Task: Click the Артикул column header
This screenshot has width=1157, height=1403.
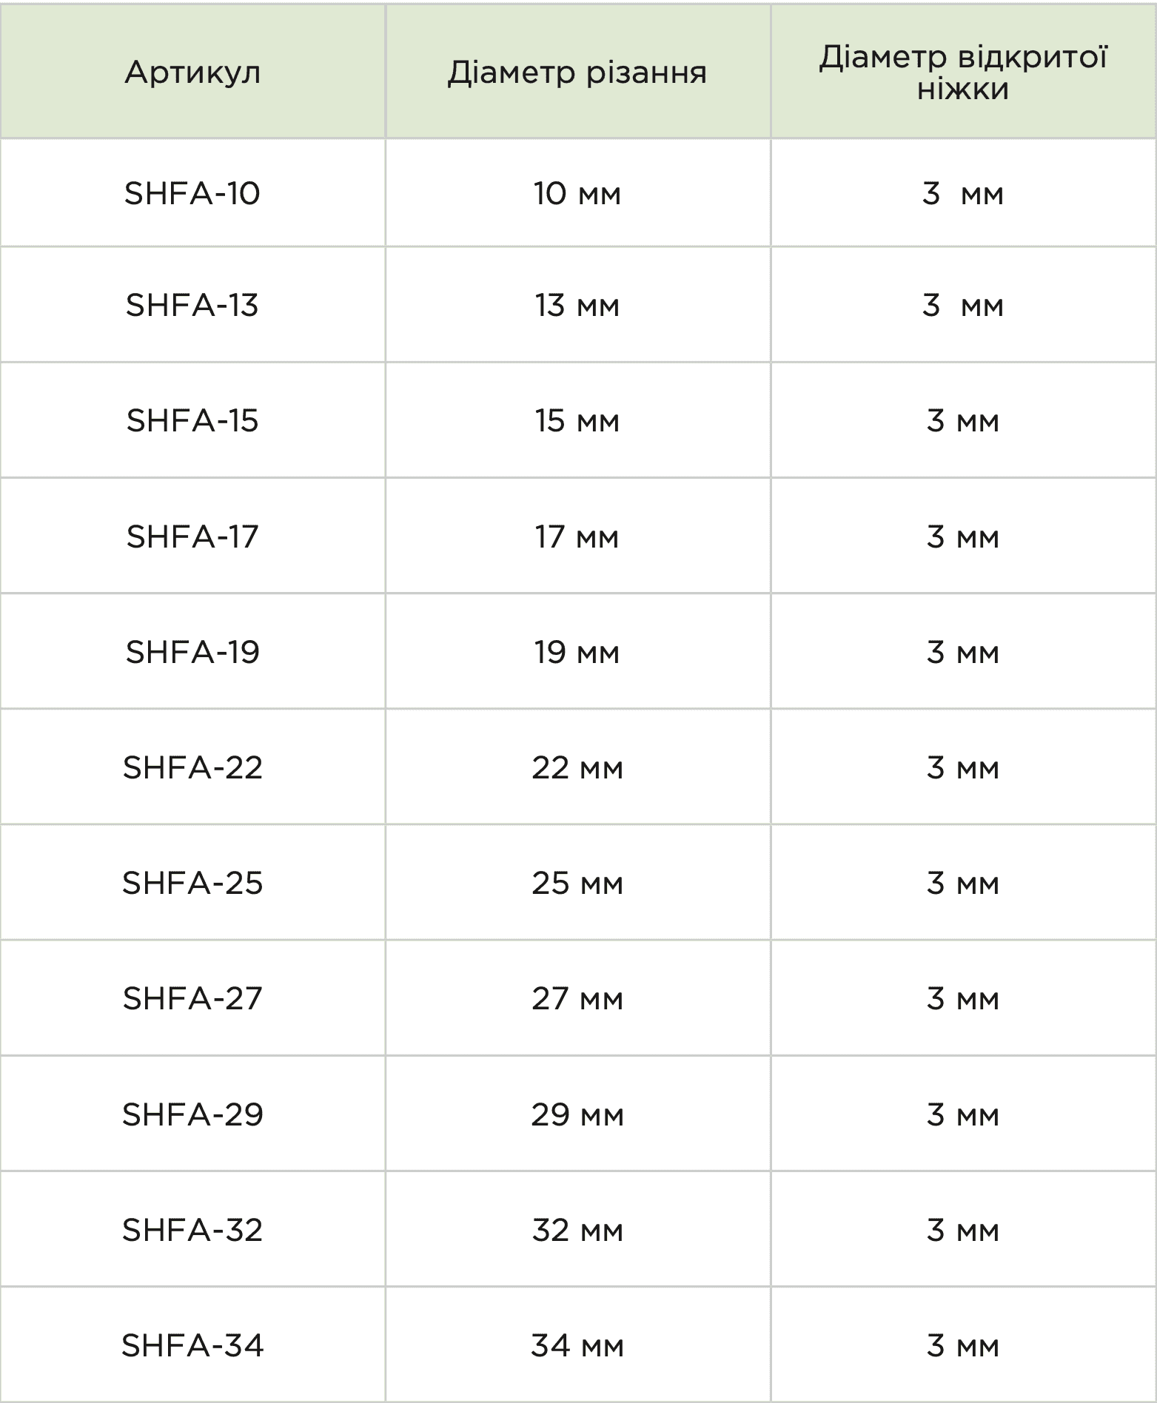Action: pyautogui.click(x=192, y=72)
